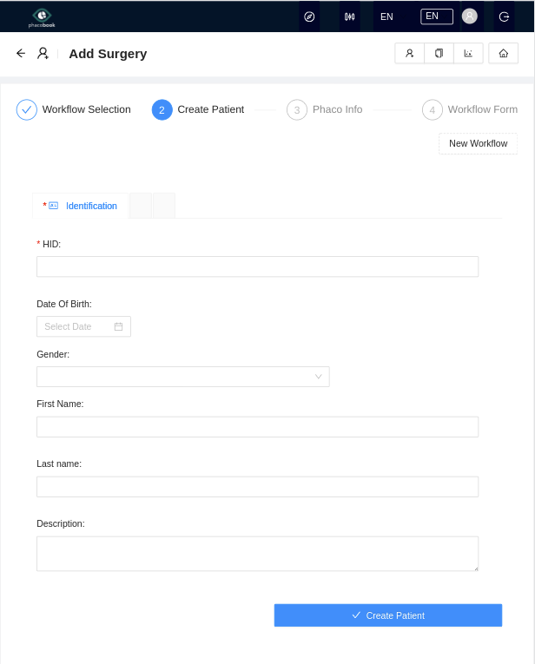Open the Date Of Birth date picker
The width and height of the screenshot is (535, 664).
[x=83, y=326]
